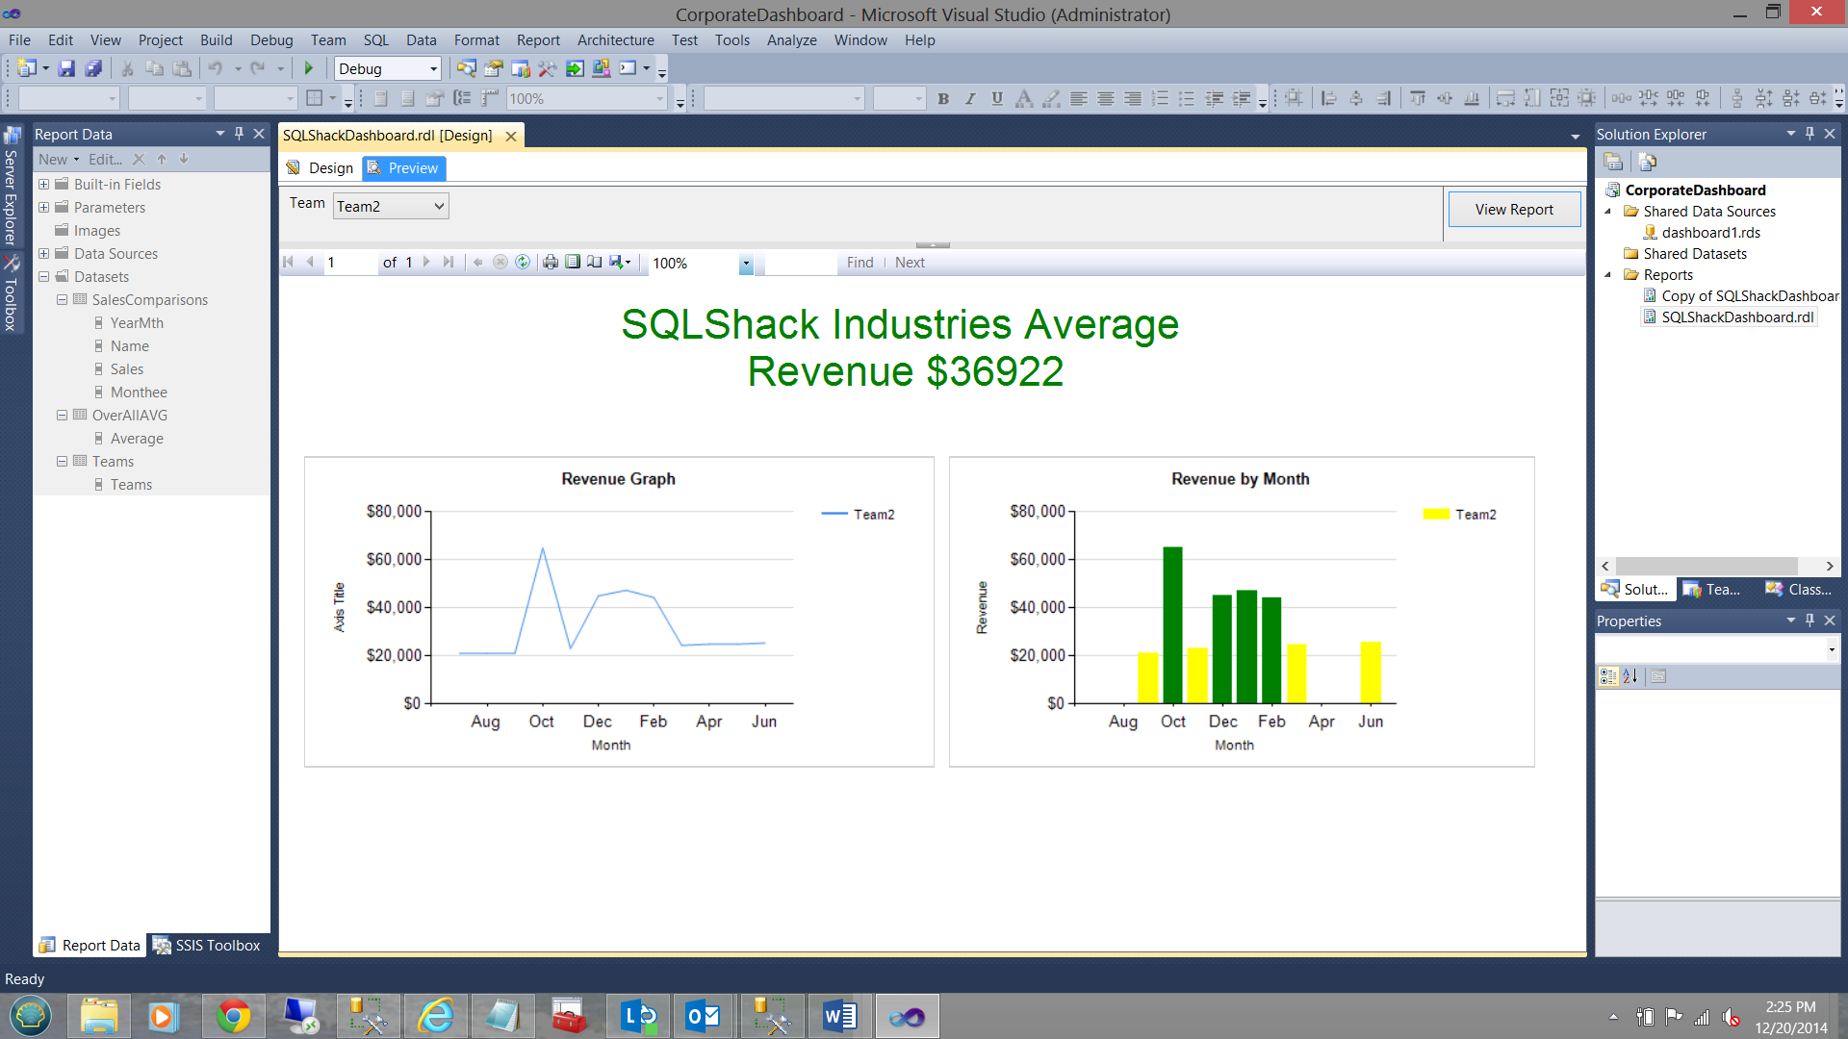Collapse the SalesComparisons dataset node
The image size is (1848, 1039).
(x=62, y=300)
